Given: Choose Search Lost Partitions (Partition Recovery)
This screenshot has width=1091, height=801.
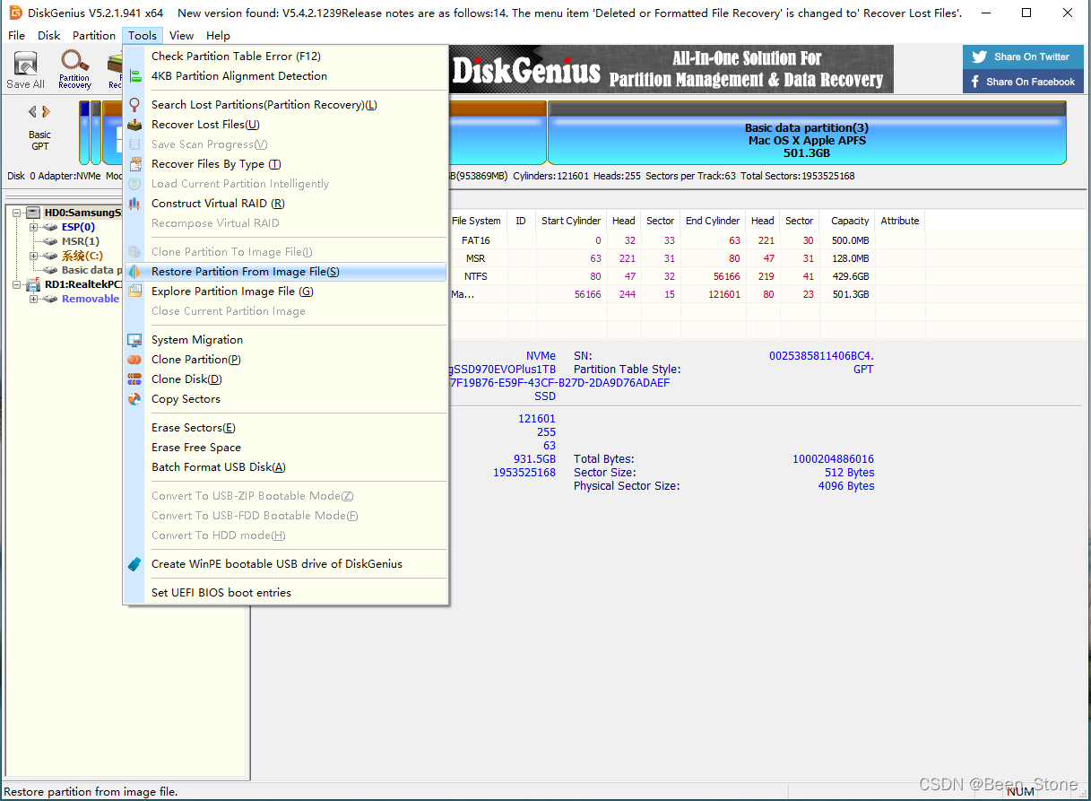Looking at the screenshot, I should [x=285, y=105].
